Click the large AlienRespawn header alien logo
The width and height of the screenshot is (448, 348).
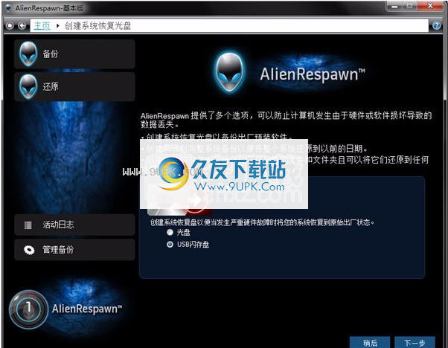pos(229,73)
